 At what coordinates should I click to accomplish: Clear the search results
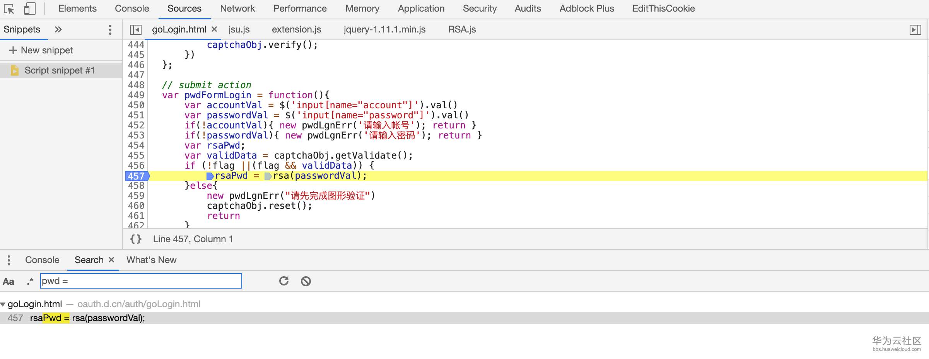click(x=306, y=281)
